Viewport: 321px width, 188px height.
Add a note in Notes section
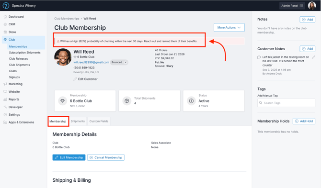click(x=308, y=20)
